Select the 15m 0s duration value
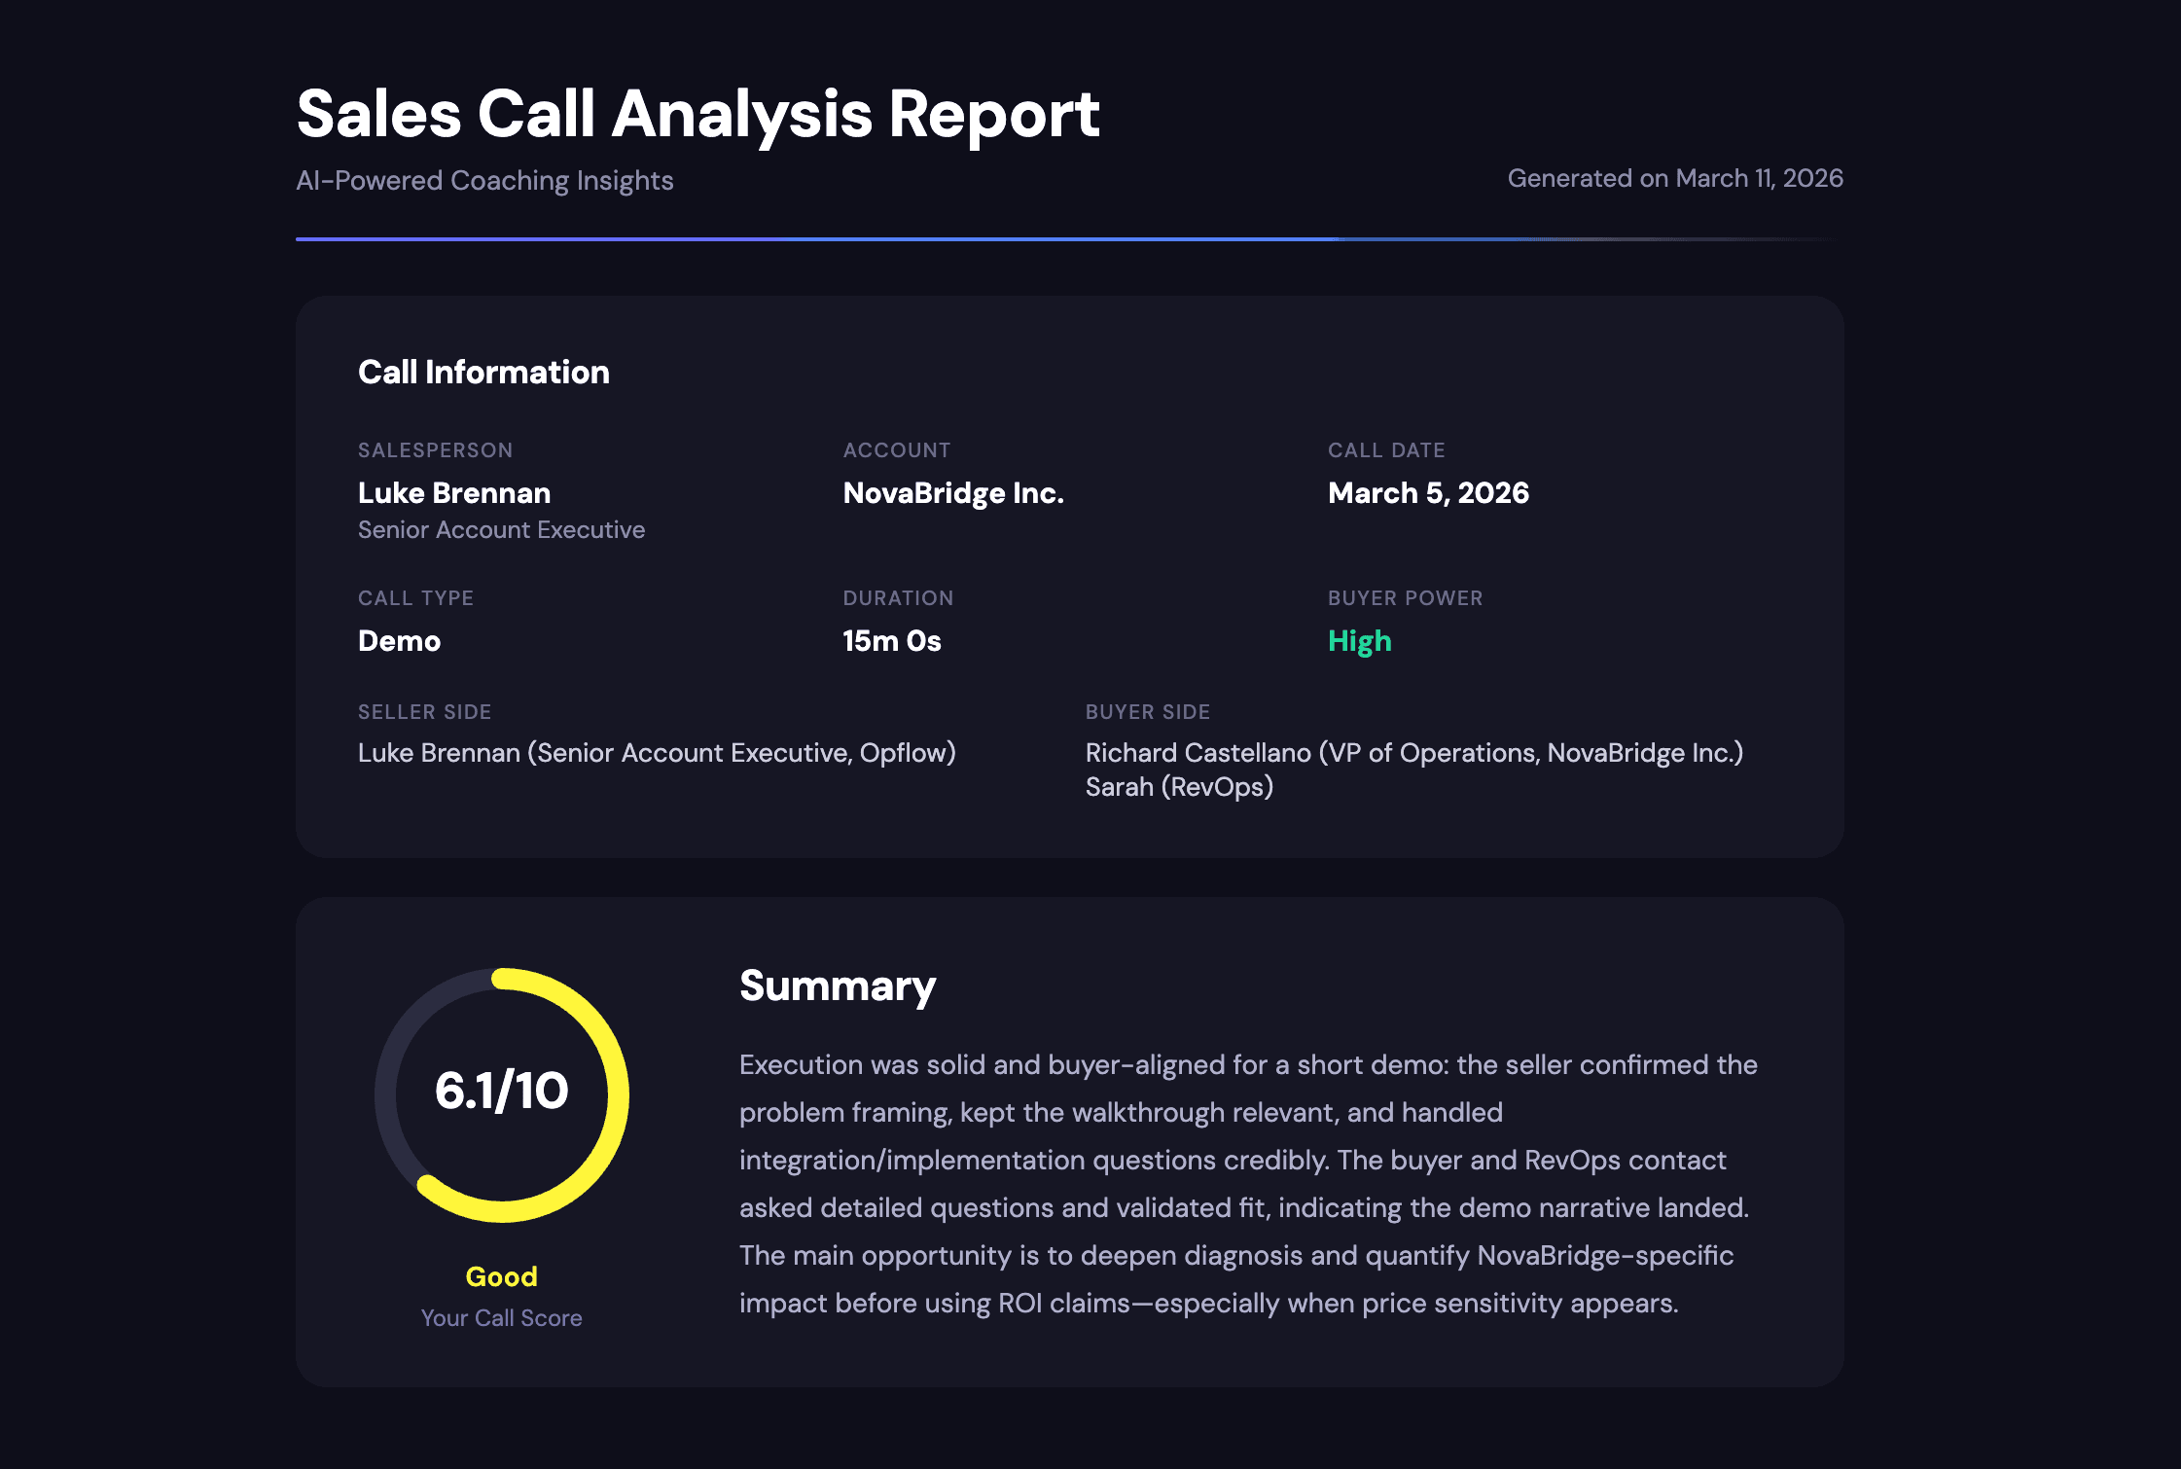This screenshot has width=2181, height=1469. click(x=891, y=641)
